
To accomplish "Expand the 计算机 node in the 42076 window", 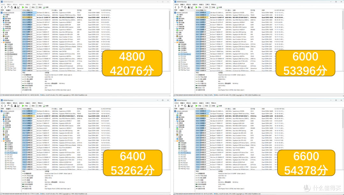I will pyautogui.click(x=2, y=14).
